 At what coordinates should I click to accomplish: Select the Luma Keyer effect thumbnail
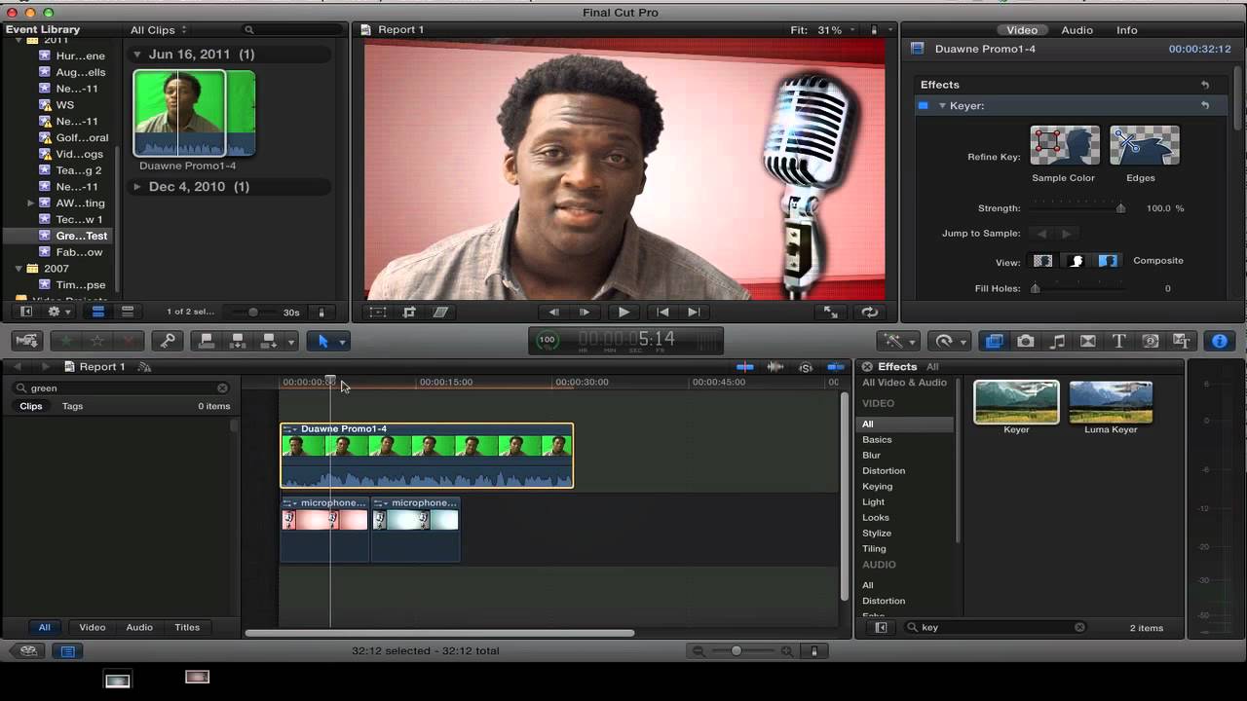[1111, 402]
